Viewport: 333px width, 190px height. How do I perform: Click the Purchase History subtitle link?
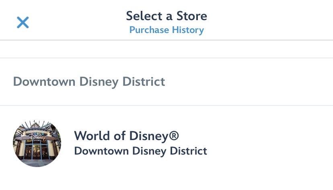point(166,30)
